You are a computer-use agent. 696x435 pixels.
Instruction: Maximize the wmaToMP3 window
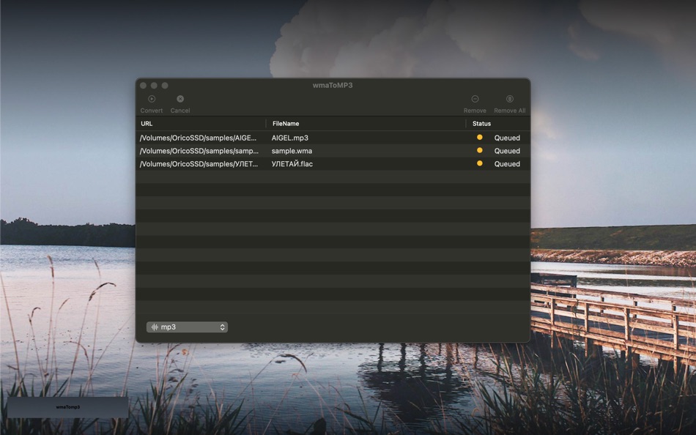(165, 85)
